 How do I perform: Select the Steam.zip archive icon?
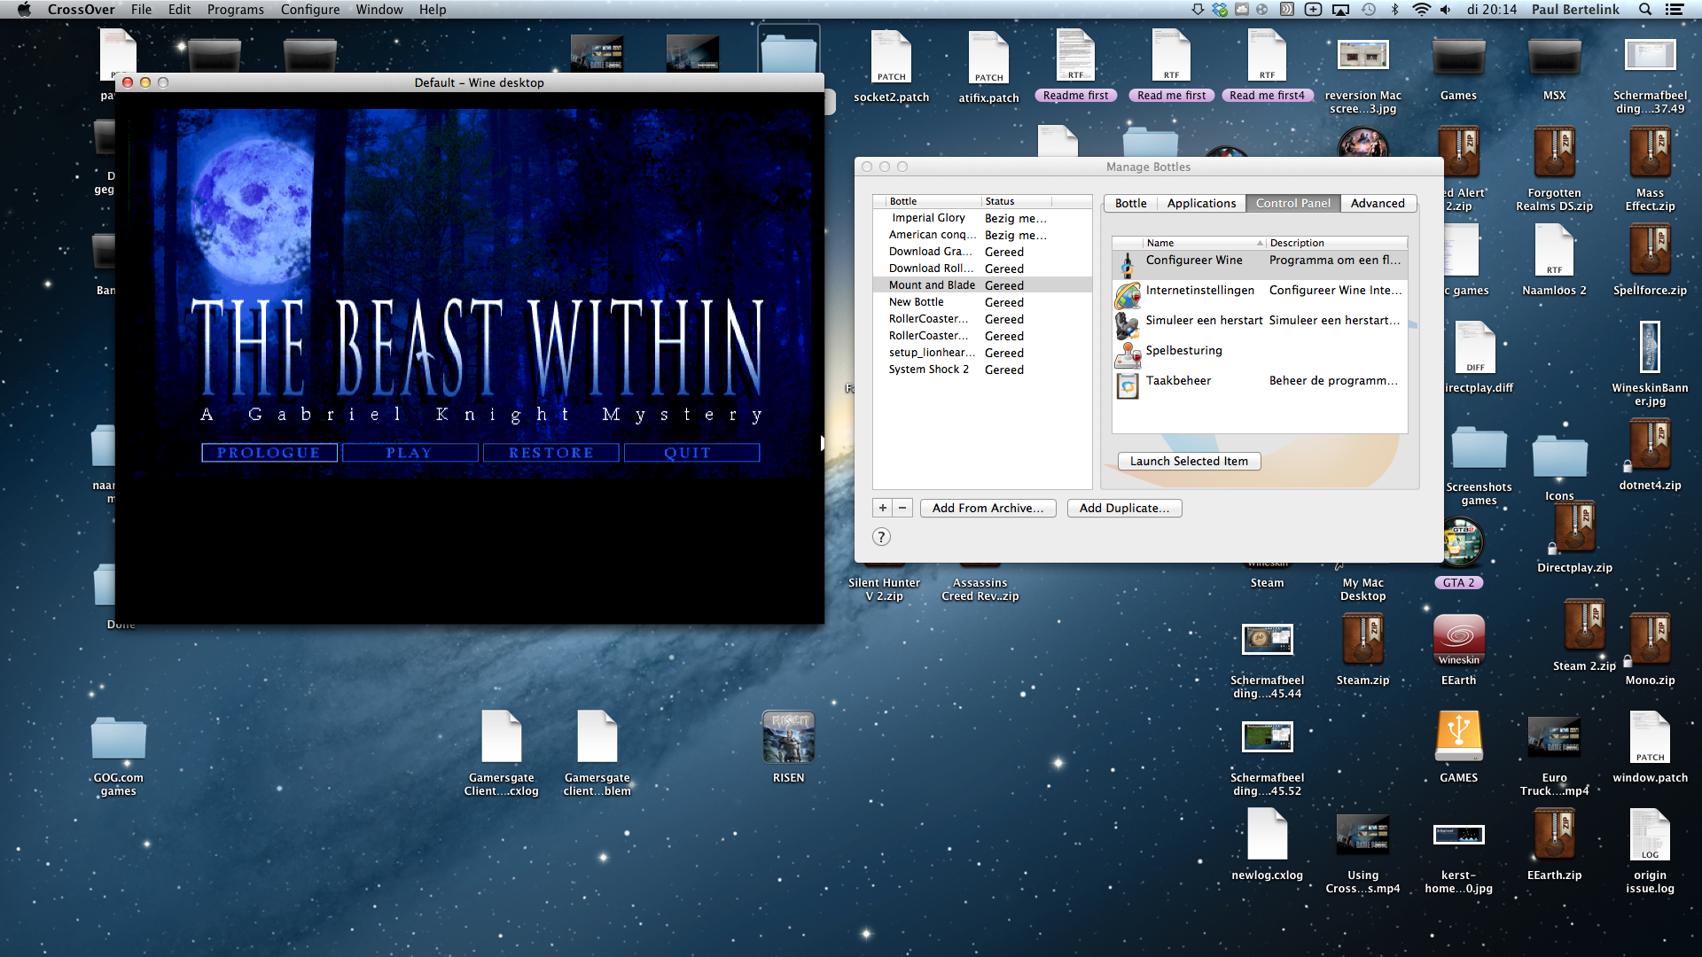(x=1362, y=640)
